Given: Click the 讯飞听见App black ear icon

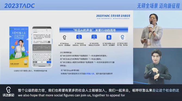Looking at the screenshot, I should coord(64,37).
